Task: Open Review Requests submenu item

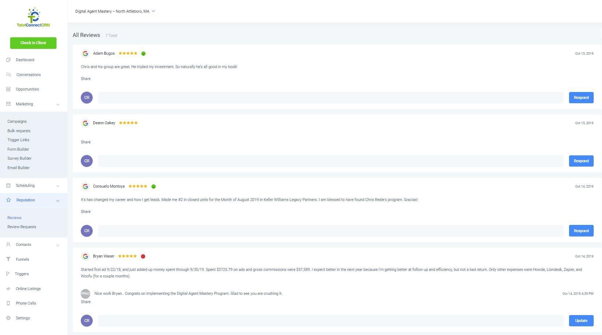Action: [22, 227]
